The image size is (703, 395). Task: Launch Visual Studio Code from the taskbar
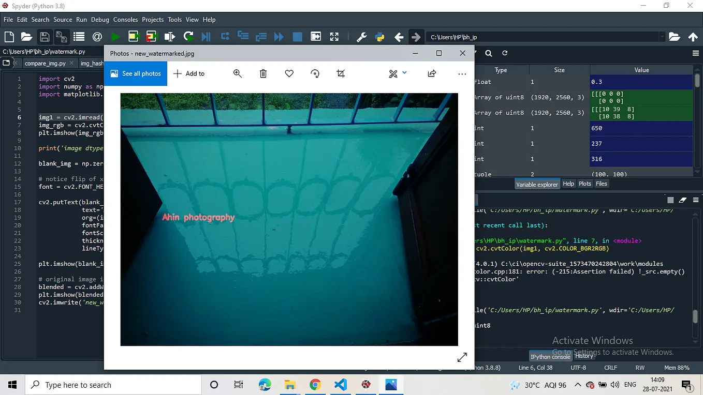pos(340,385)
